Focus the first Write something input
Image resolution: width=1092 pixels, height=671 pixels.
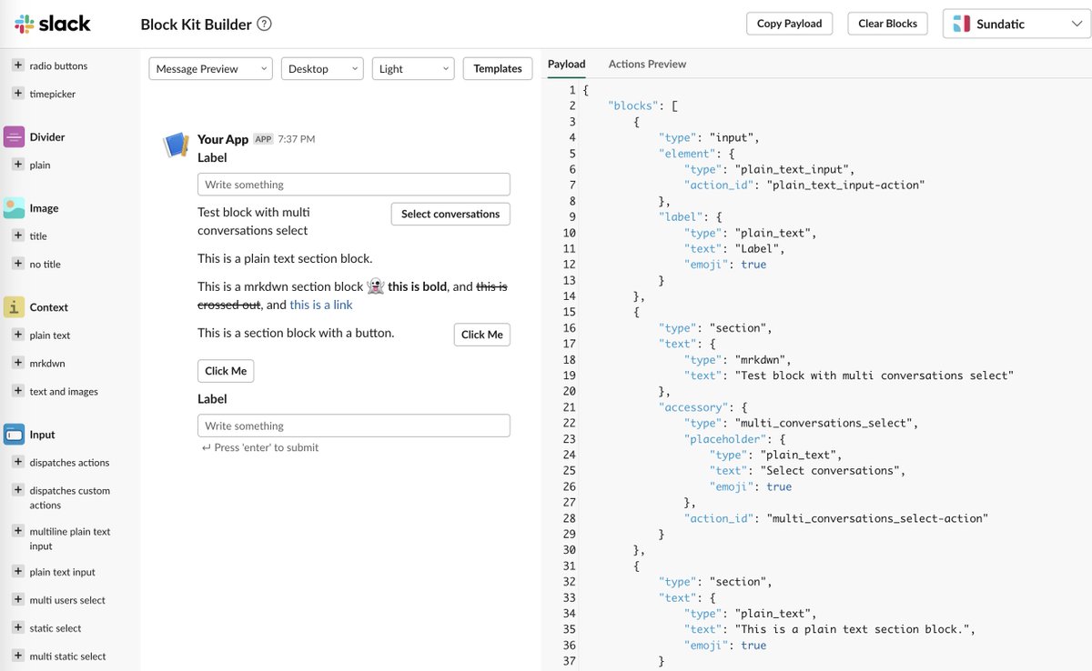(x=354, y=185)
